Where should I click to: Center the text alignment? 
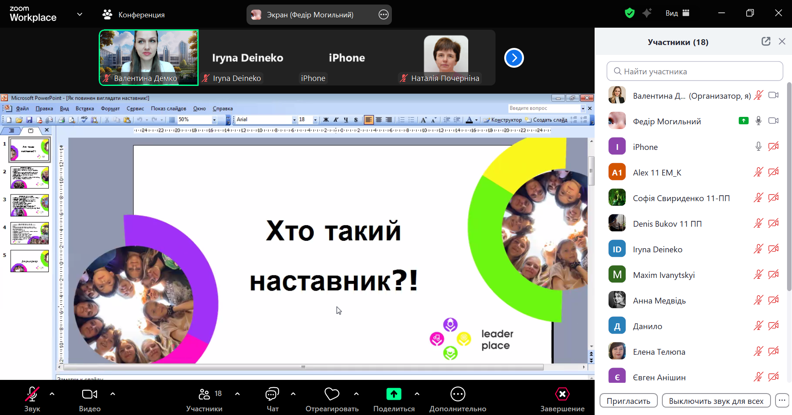[379, 120]
